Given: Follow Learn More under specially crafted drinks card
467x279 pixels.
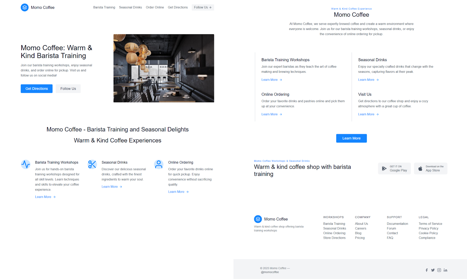Looking at the screenshot, I should [x=368, y=80].
